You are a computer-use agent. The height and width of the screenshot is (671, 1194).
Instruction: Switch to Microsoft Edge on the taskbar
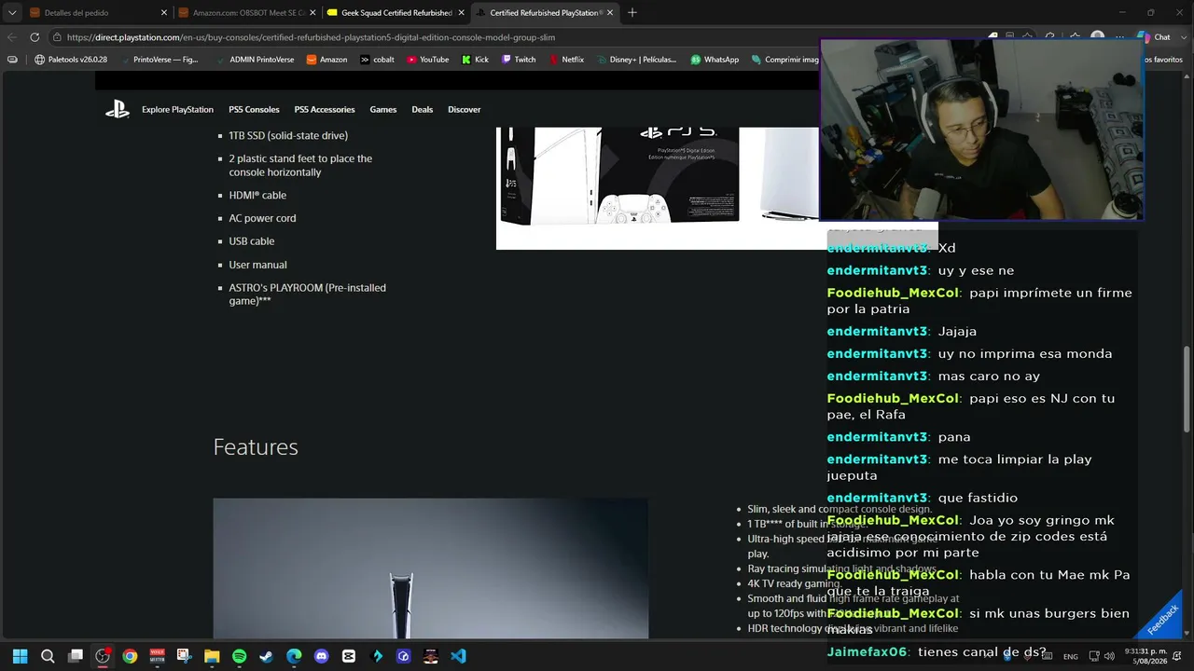click(x=294, y=656)
